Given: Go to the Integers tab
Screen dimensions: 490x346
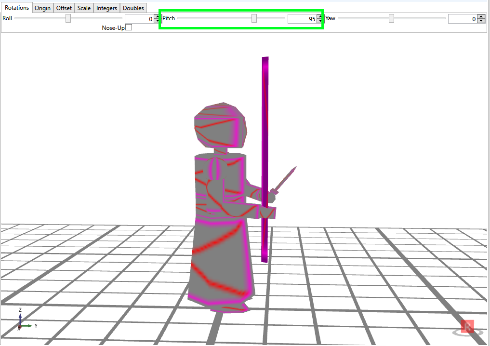Looking at the screenshot, I should pos(106,8).
